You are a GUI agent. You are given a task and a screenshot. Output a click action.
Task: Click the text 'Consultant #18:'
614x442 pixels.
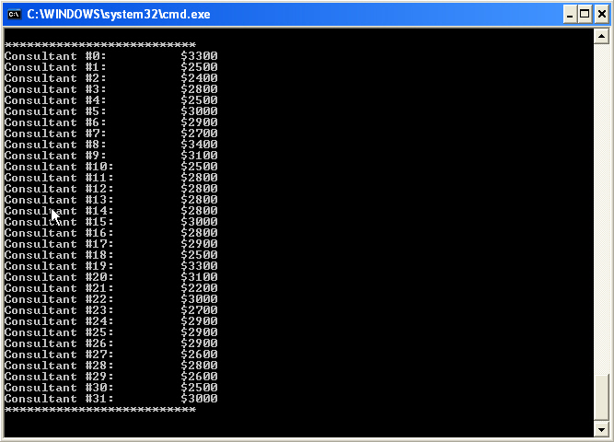pyautogui.click(x=59, y=255)
